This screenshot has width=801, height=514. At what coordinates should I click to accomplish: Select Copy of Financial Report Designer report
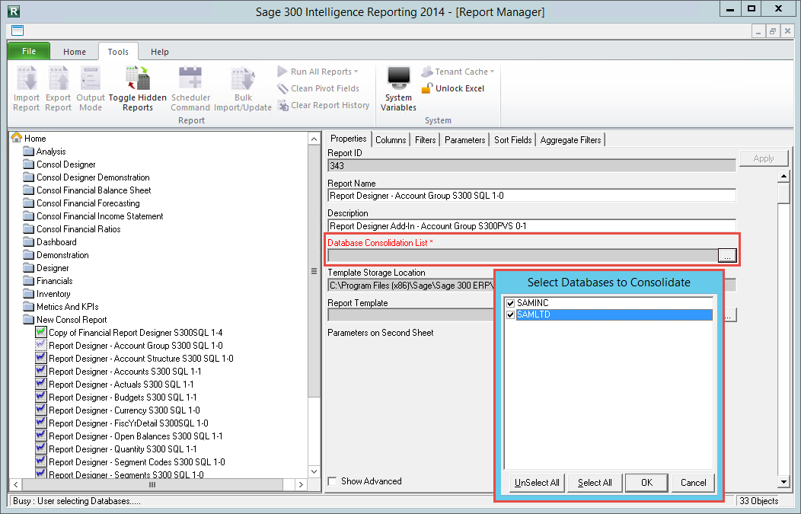click(129, 333)
